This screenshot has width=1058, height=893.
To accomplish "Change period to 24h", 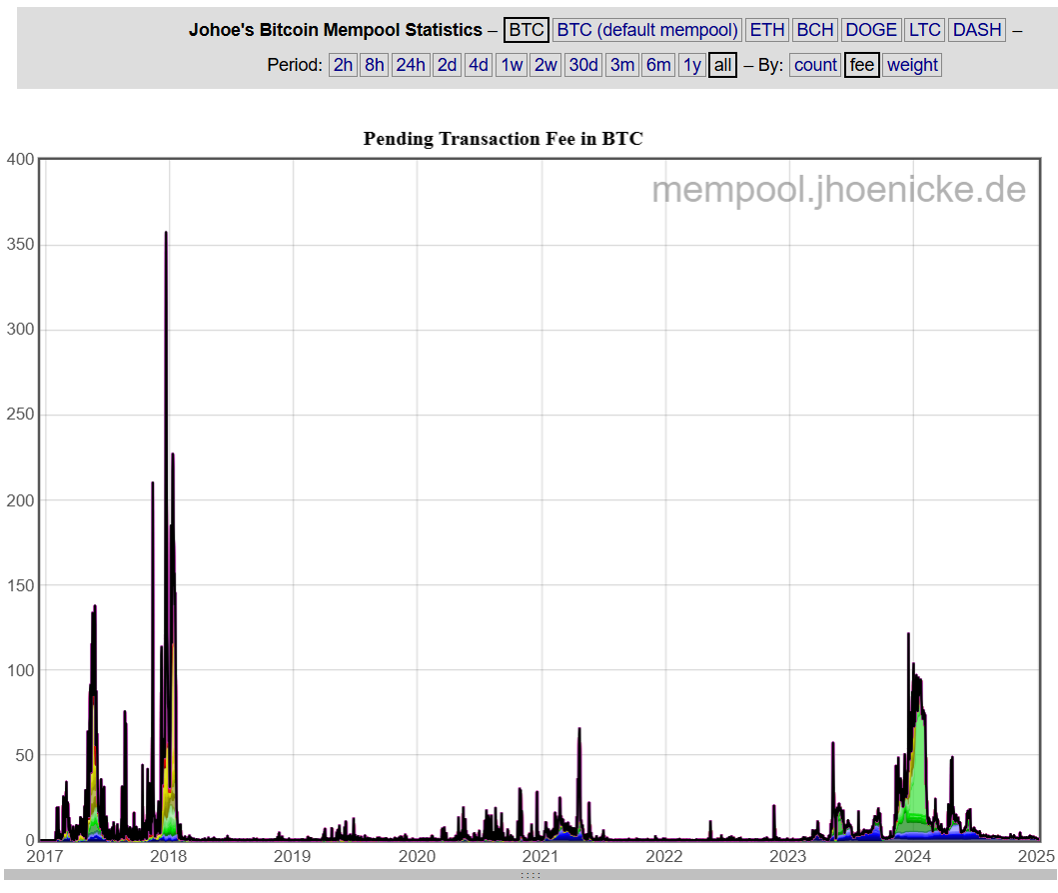I will [x=411, y=65].
